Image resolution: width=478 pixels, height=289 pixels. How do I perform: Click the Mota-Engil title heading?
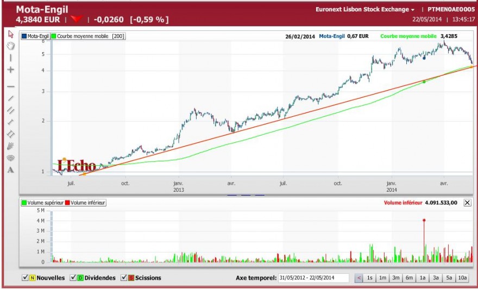coord(42,9)
